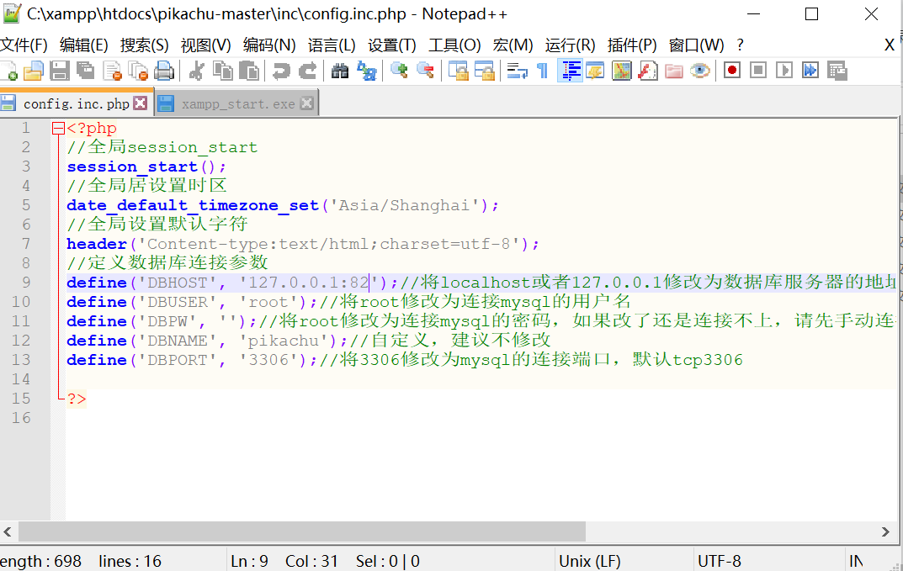Toggle synchronized horizontal scrolling icon
Image resolution: width=903 pixels, height=571 pixels.
pyautogui.click(x=485, y=71)
